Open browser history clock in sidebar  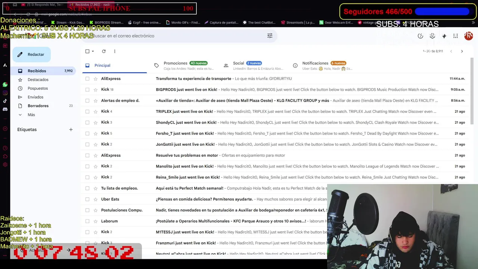point(5,148)
